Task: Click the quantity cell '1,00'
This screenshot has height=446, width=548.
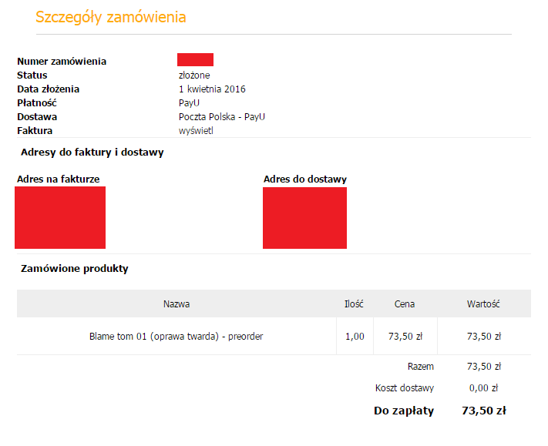Action: 355,336
